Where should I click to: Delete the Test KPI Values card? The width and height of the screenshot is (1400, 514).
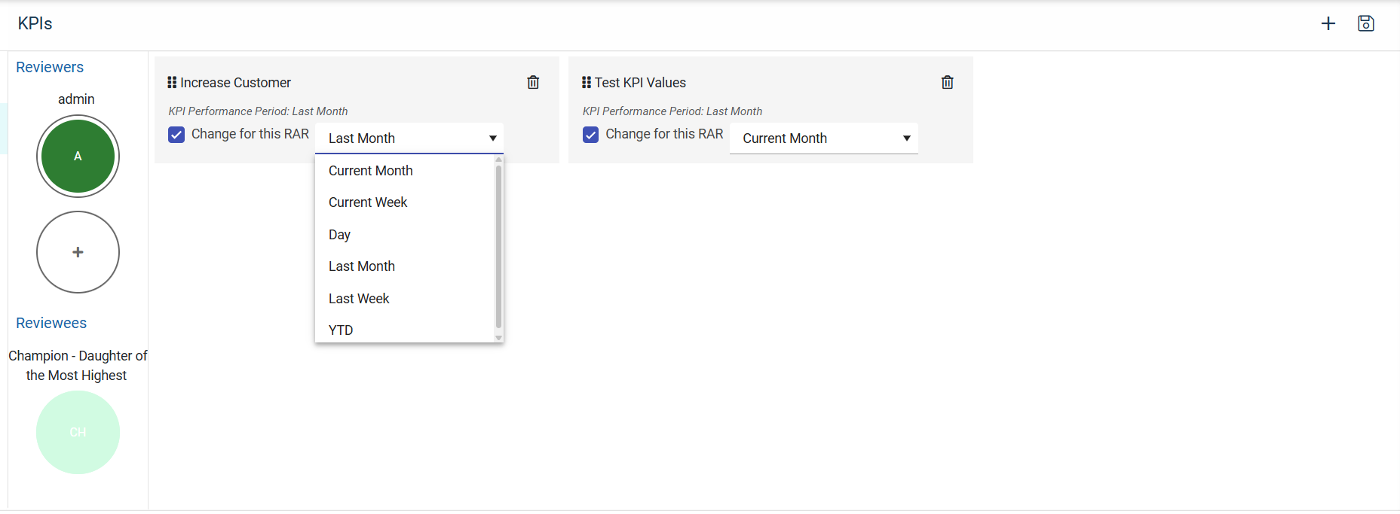[948, 83]
